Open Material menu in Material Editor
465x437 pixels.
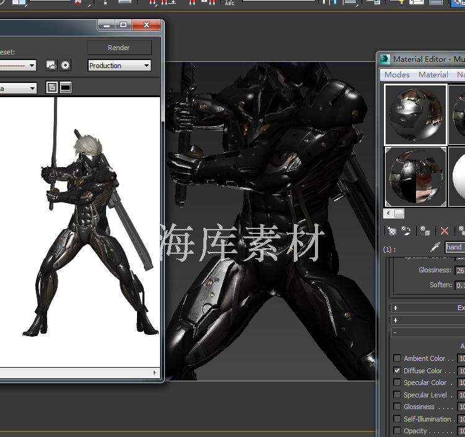pos(433,75)
